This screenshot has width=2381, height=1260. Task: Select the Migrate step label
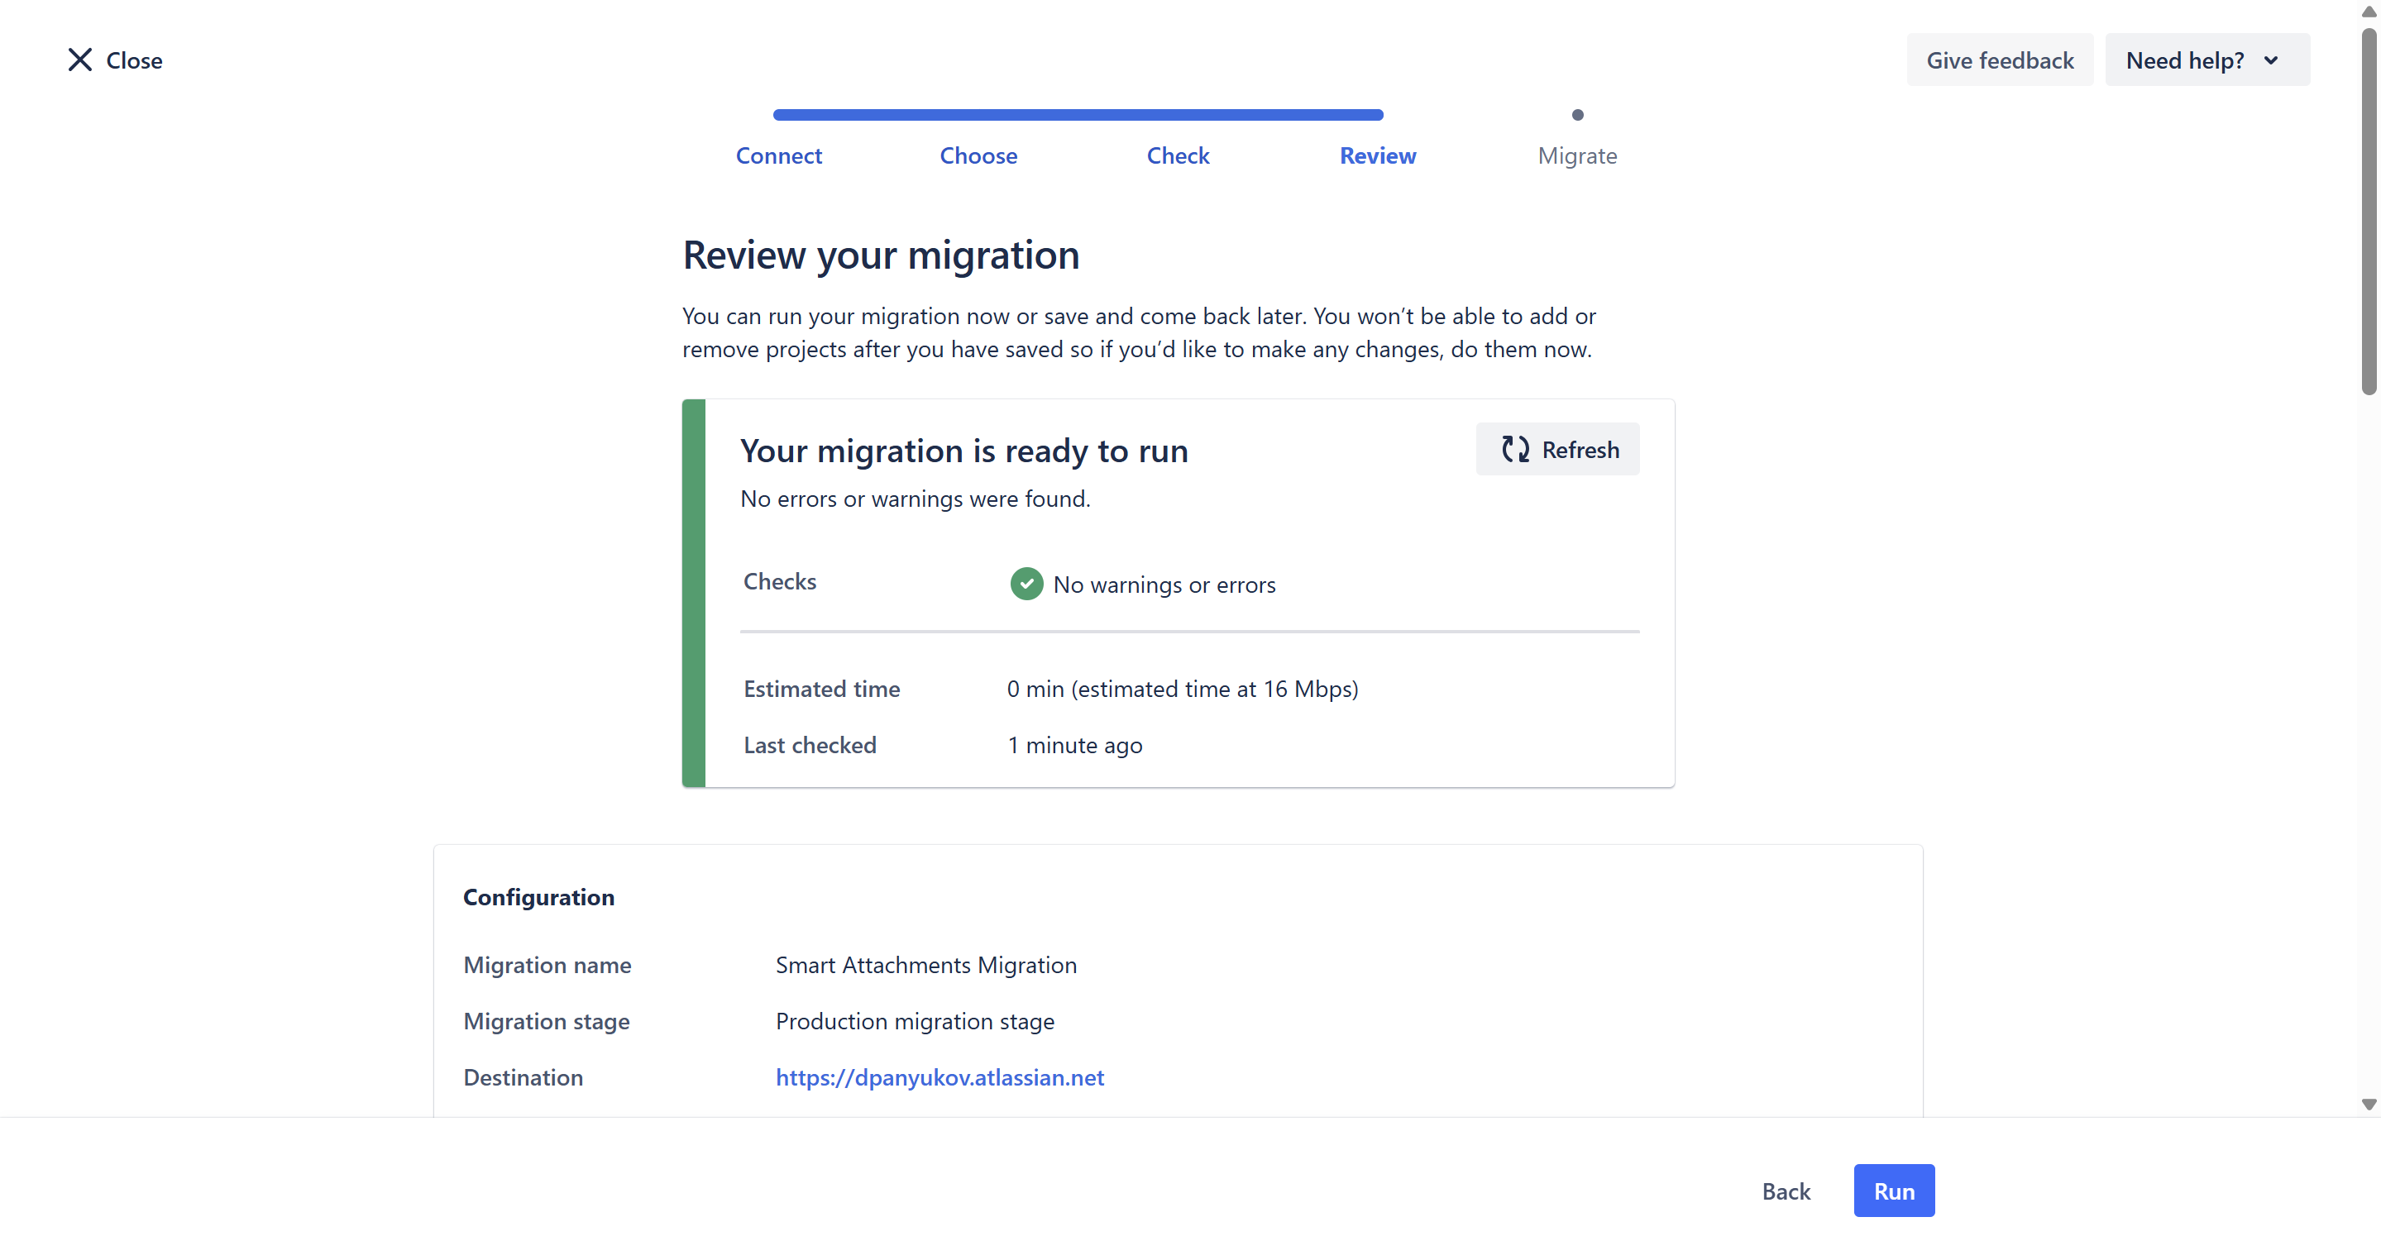point(1577,156)
